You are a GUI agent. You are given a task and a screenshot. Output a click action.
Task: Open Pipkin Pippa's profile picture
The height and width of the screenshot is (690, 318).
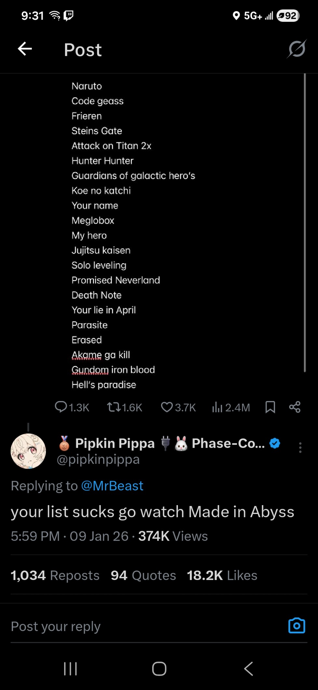click(28, 451)
